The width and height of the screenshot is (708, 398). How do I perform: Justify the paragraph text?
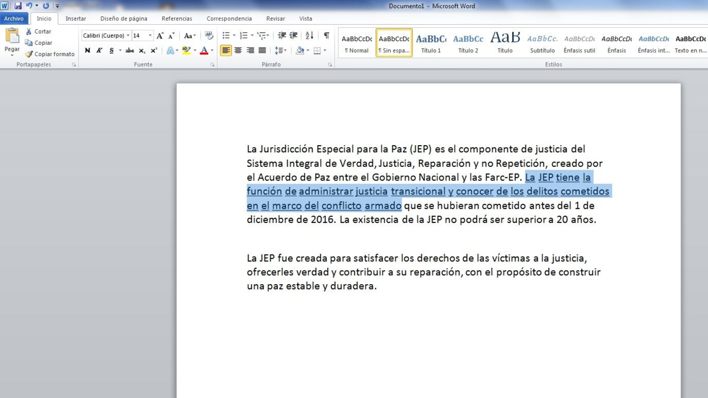point(263,51)
